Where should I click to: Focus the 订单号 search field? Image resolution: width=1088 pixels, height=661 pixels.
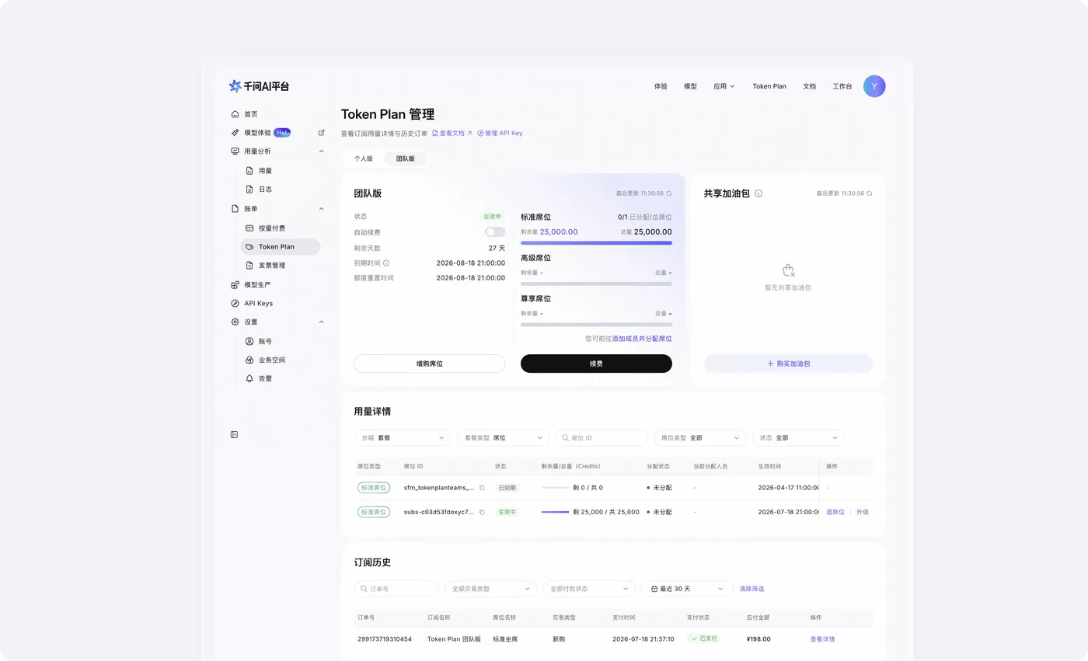(396, 589)
